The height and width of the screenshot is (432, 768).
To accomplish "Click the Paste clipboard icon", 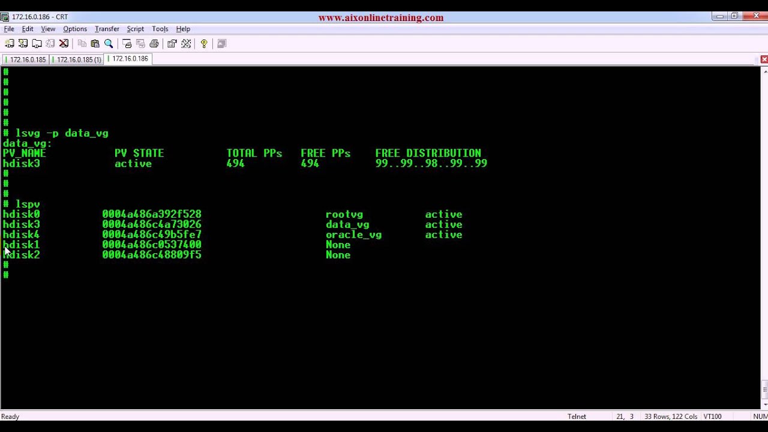I will 95,44.
